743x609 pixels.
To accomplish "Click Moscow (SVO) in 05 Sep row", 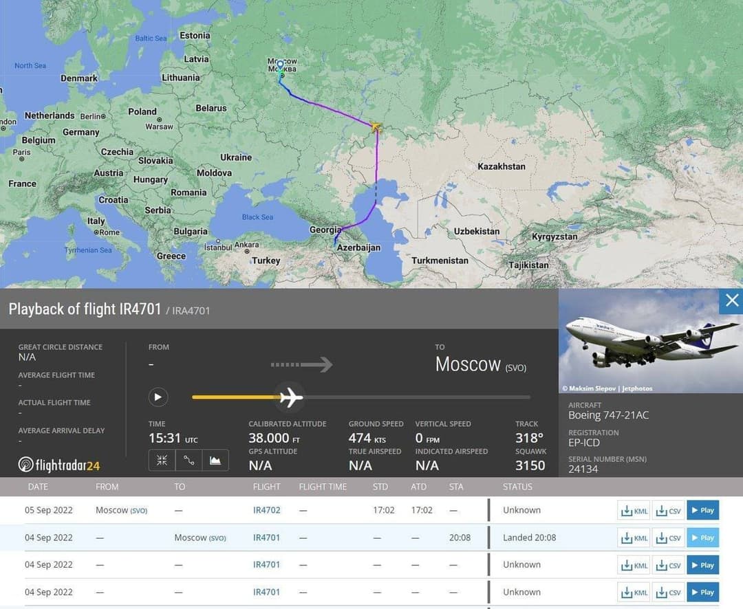I will (121, 510).
